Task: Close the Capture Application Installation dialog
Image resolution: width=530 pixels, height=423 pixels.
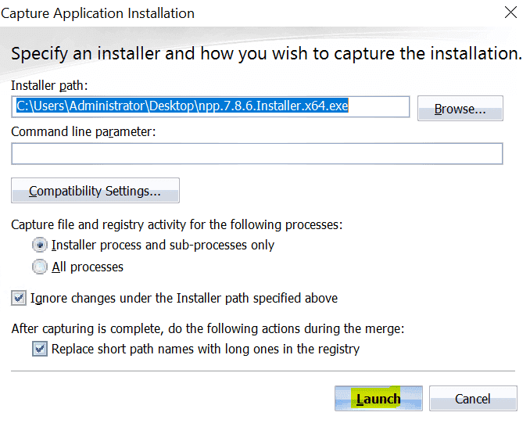Action: (x=510, y=13)
